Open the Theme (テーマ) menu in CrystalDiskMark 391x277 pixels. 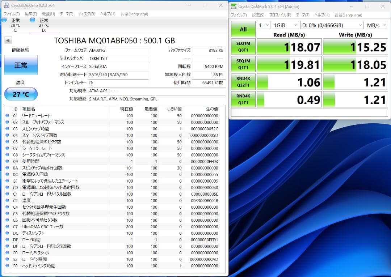(302, 15)
